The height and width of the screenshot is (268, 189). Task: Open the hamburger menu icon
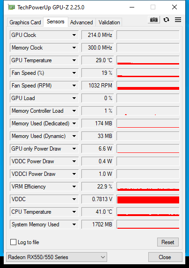pos(178,20)
